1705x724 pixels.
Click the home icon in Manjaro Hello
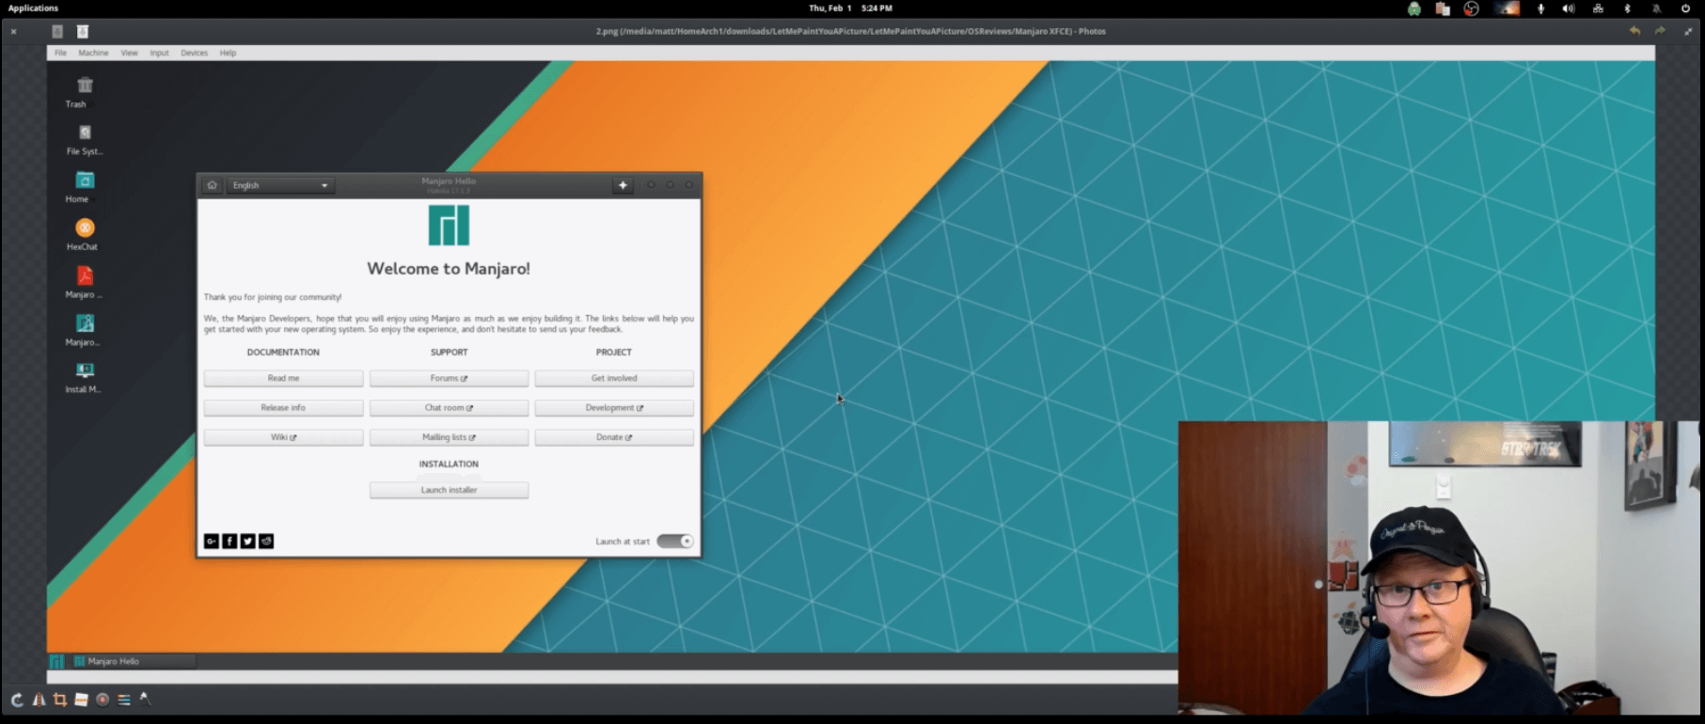pyautogui.click(x=213, y=185)
